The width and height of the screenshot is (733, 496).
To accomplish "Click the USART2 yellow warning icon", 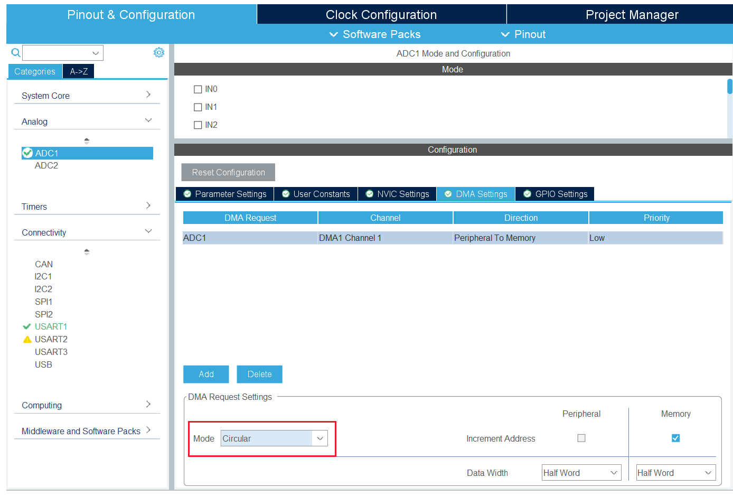I will pyautogui.click(x=27, y=339).
